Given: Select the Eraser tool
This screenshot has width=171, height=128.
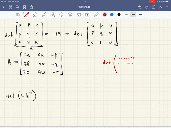Looking at the screenshot, I should click(35, 15).
